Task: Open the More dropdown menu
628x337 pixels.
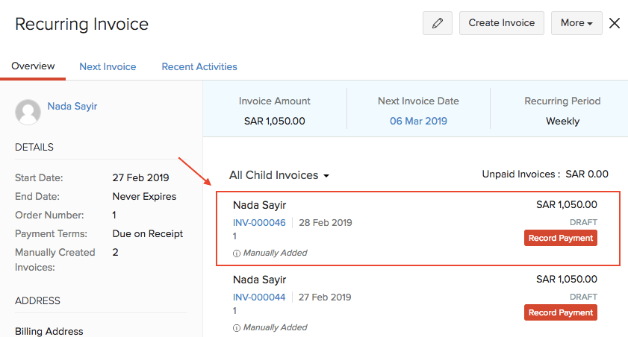Action: [x=576, y=23]
